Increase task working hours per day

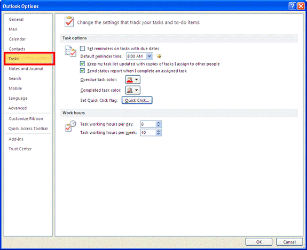(x=159, y=123)
